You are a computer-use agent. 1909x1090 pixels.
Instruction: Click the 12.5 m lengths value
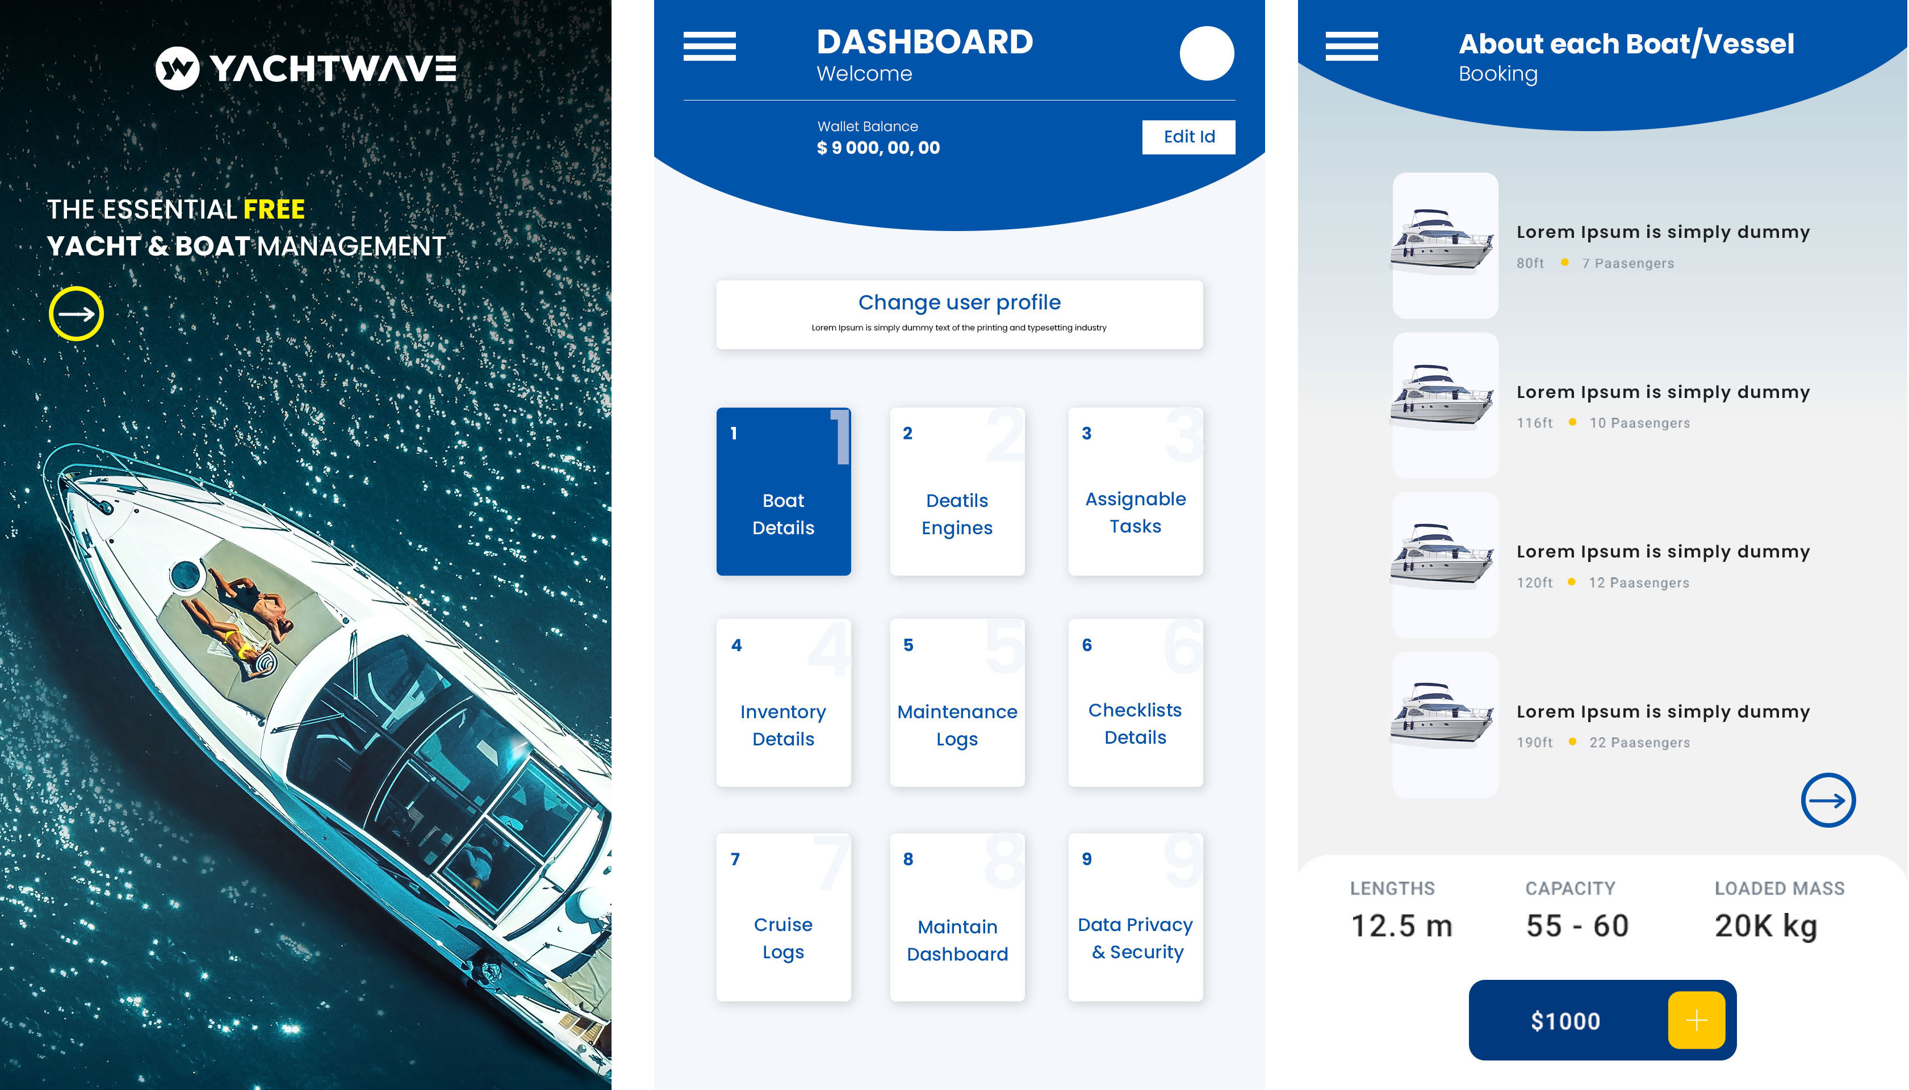(1401, 926)
